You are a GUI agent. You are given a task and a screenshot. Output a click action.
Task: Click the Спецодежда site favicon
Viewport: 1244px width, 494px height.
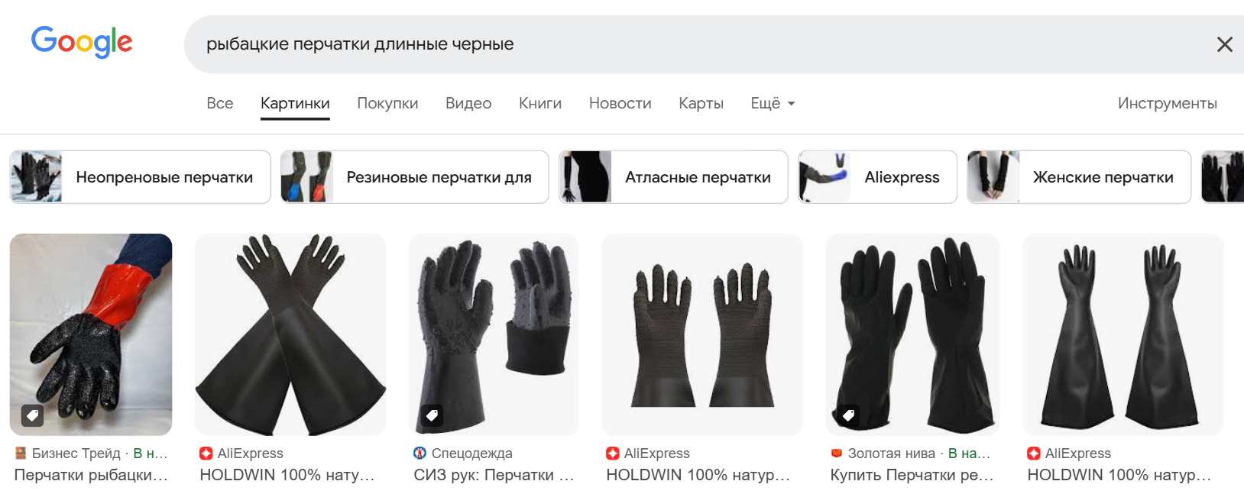tap(420, 454)
